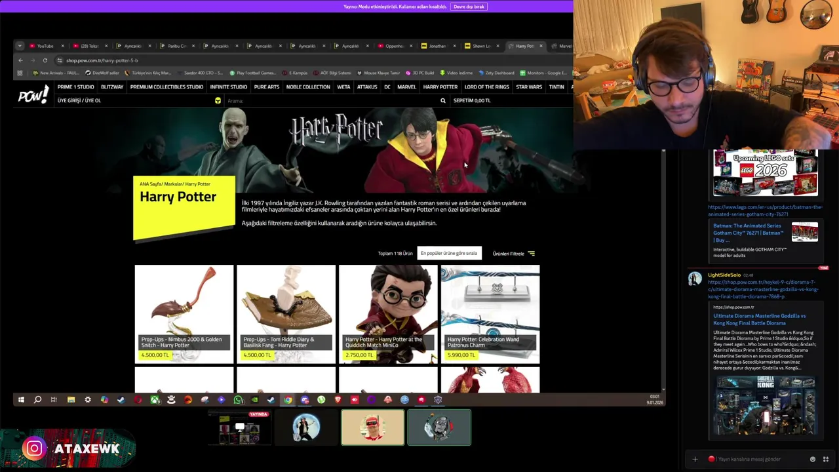The height and width of the screenshot is (472, 839).
Task: Open the Xbox app in taskbar
Action: [x=155, y=399]
